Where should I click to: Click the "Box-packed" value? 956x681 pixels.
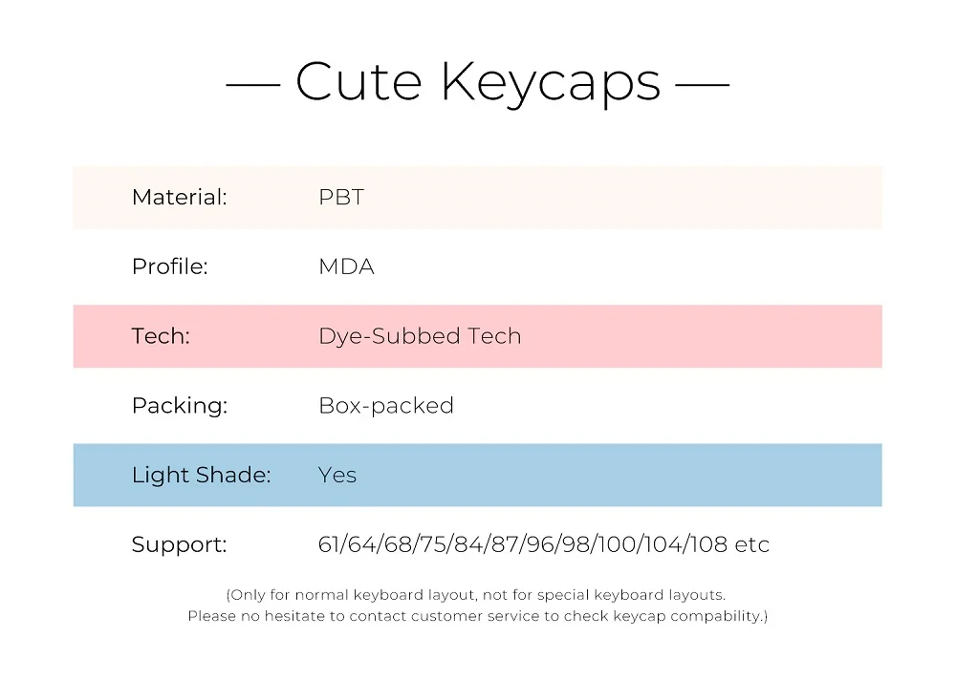[386, 406]
